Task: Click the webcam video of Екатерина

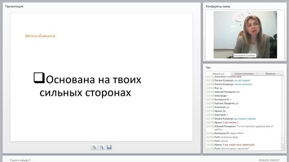Action: pyautogui.click(x=245, y=35)
